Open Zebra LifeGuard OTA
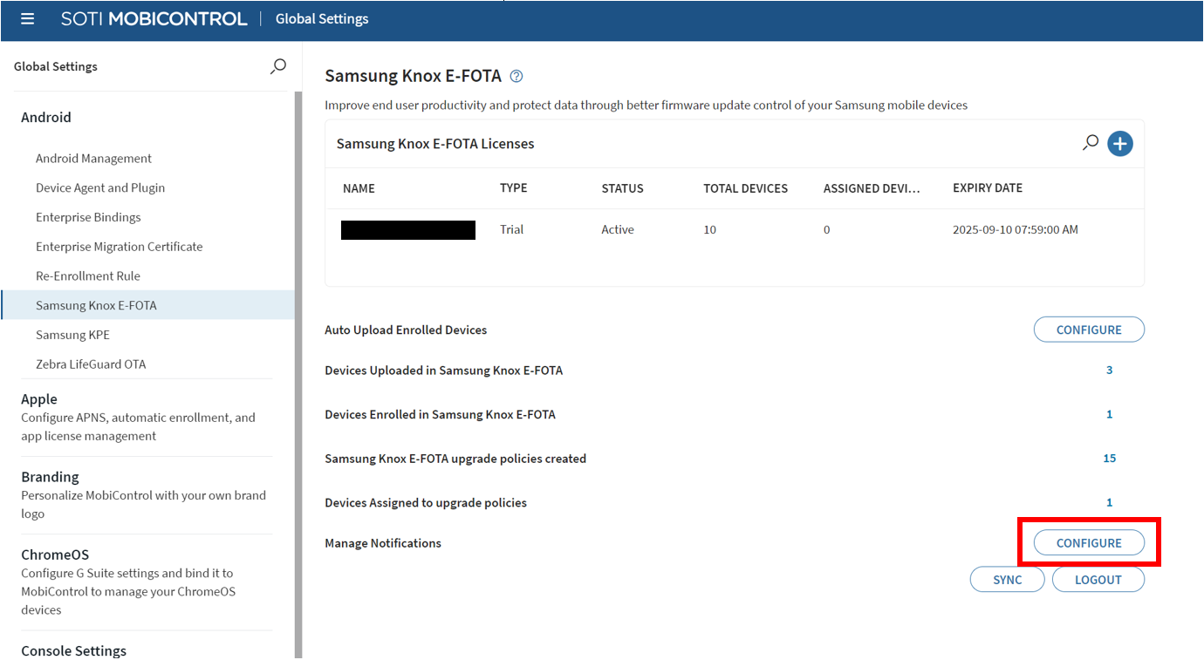Screen dimensions: 1204x660 tap(91, 364)
